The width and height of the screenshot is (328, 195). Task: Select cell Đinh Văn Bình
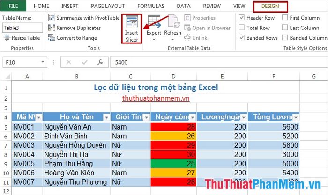click(x=77, y=136)
